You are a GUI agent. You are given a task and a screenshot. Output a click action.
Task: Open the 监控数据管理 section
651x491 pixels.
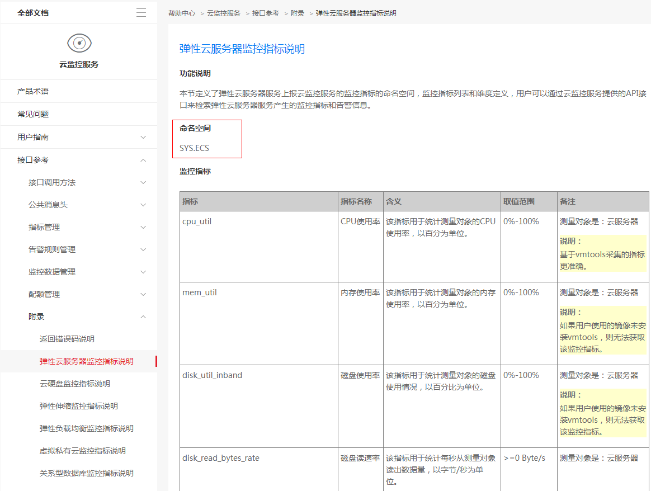point(79,272)
